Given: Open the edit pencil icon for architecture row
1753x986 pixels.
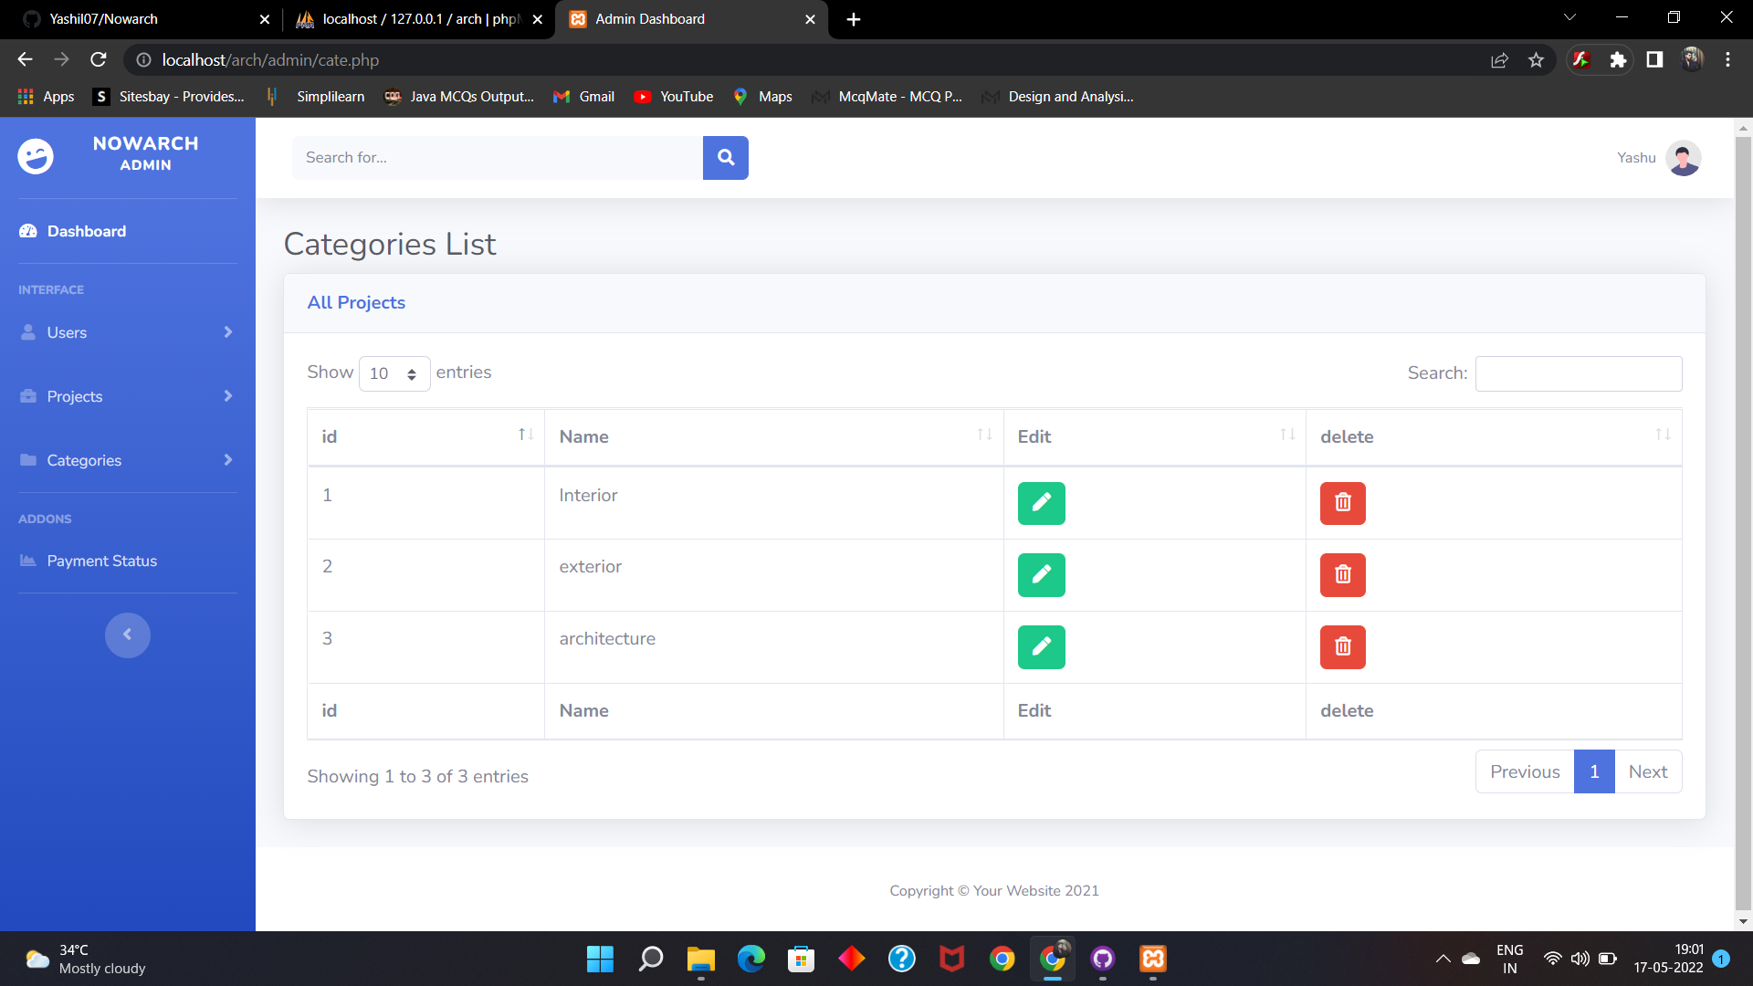Looking at the screenshot, I should click(x=1041, y=646).
